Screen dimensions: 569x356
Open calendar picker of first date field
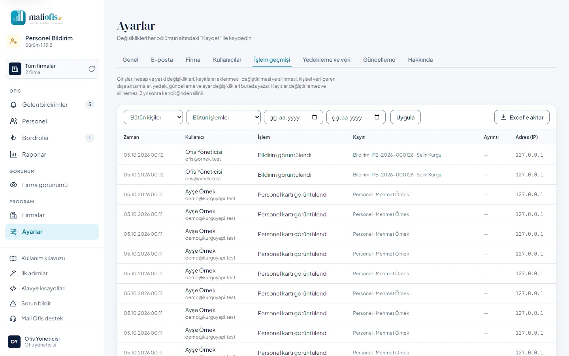315,117
